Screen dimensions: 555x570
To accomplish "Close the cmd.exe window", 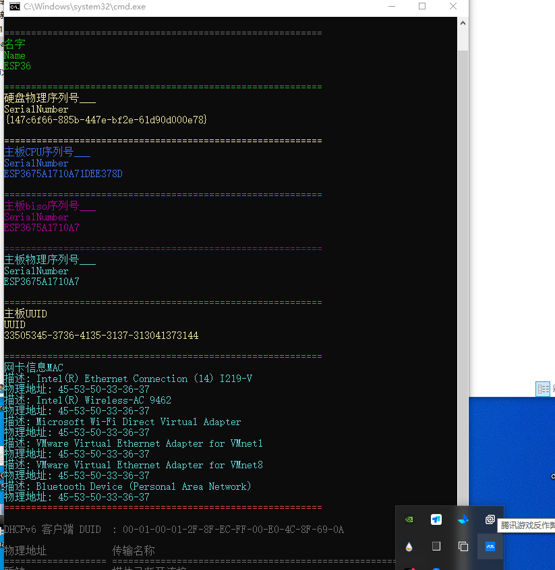I will [x=452, y=7].
